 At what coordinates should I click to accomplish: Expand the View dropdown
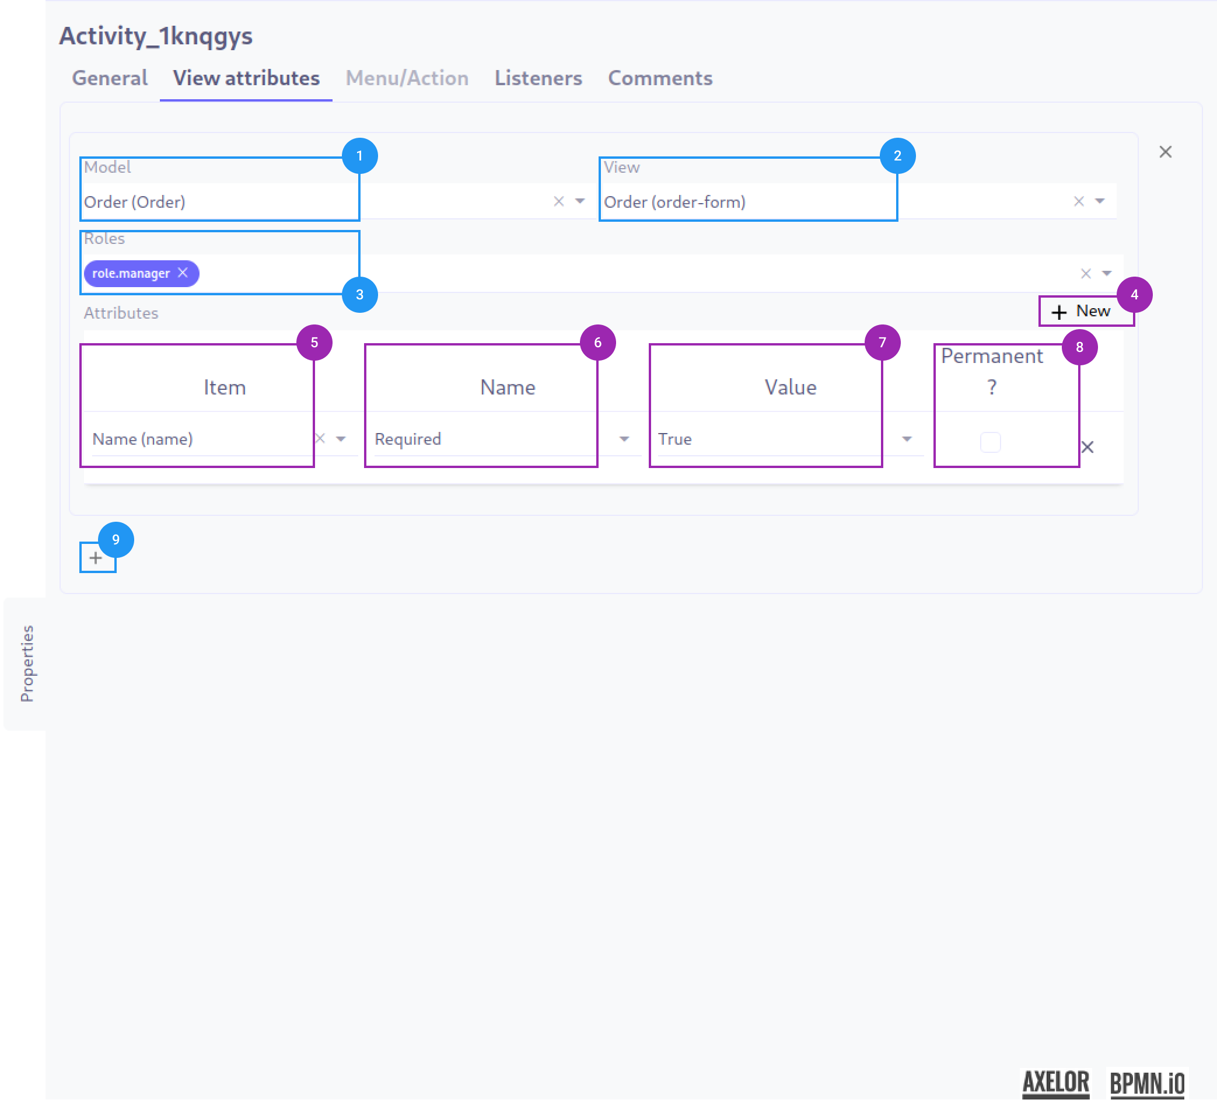(x=1100, y=202)
